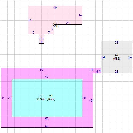Click the 44 dimension on magenta left edge

click(3, 98)
